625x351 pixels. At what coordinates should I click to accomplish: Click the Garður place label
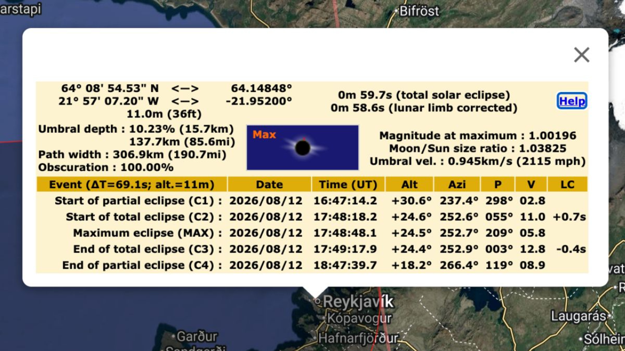click(x=196, y=336)
